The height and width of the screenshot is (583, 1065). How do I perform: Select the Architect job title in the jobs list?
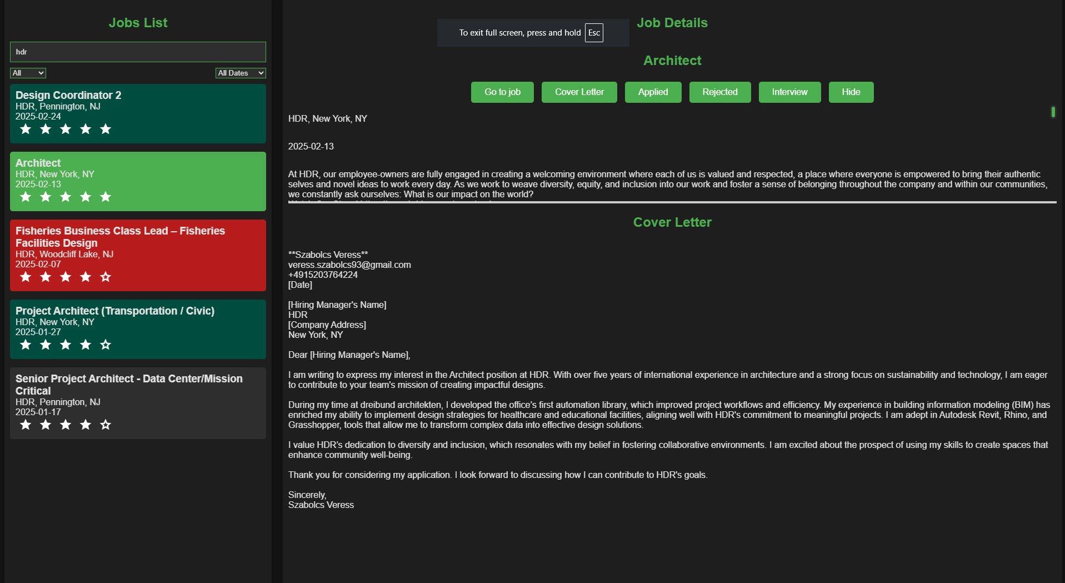pyautogui.click(x=38, y=163)
